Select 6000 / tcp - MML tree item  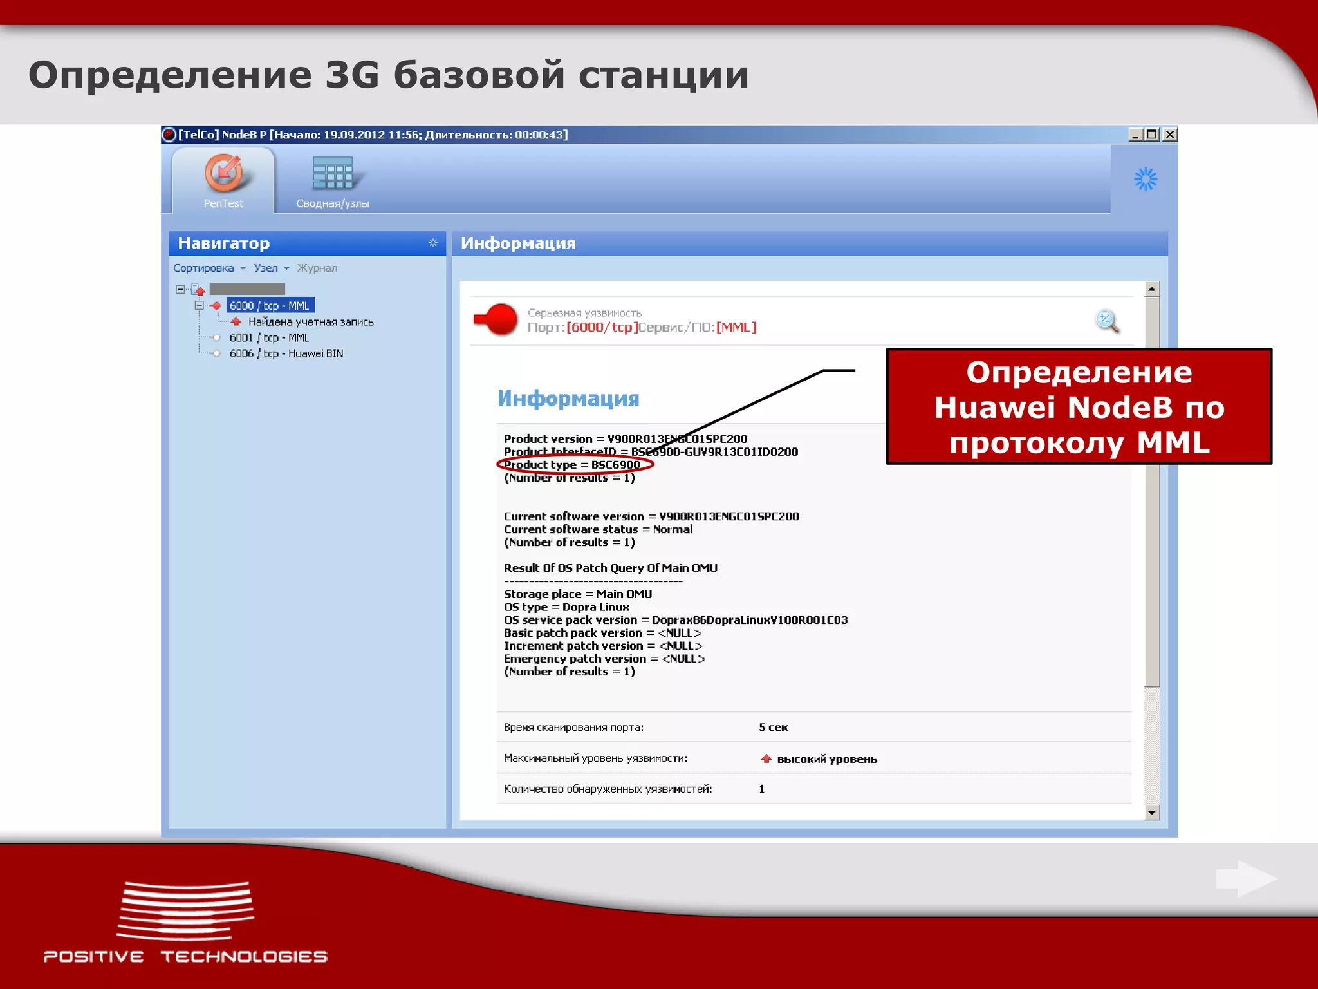coord(270,305)
